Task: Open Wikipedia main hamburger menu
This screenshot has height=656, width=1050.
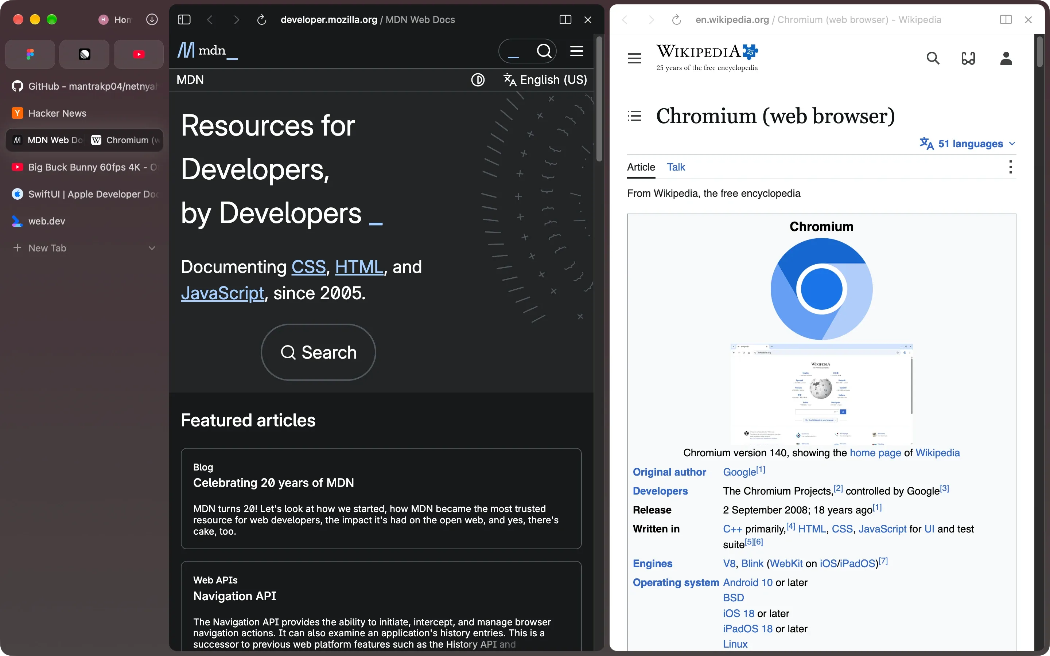Action: coord(634,58)
